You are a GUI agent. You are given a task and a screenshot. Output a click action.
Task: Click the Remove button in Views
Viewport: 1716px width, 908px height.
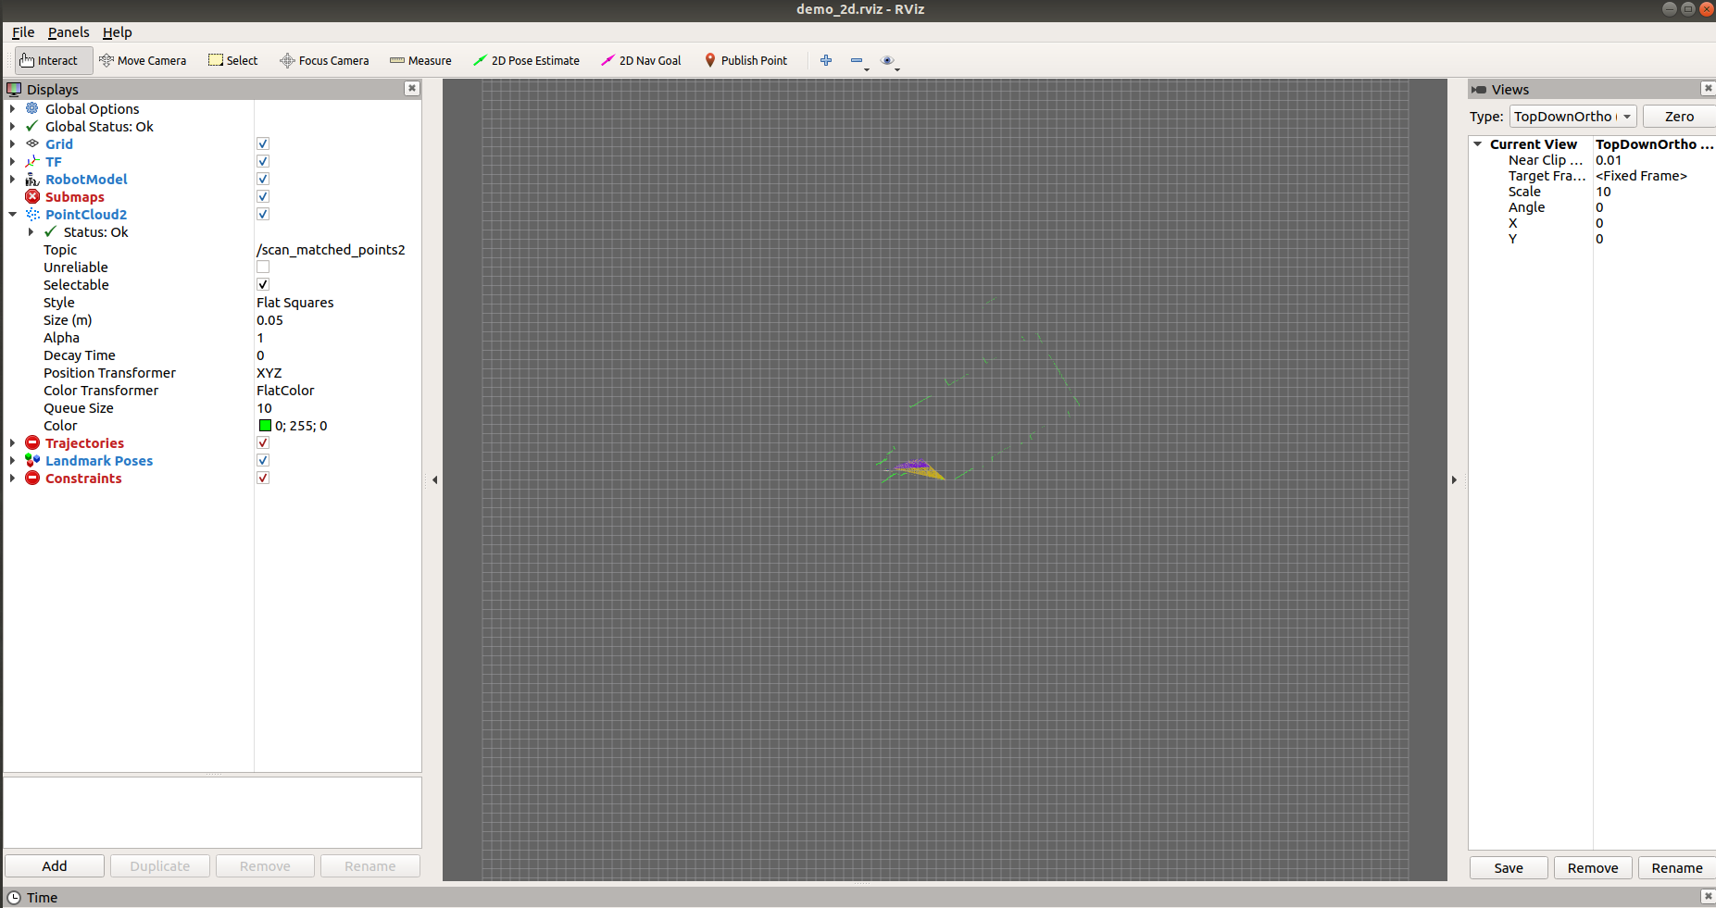1593,868
